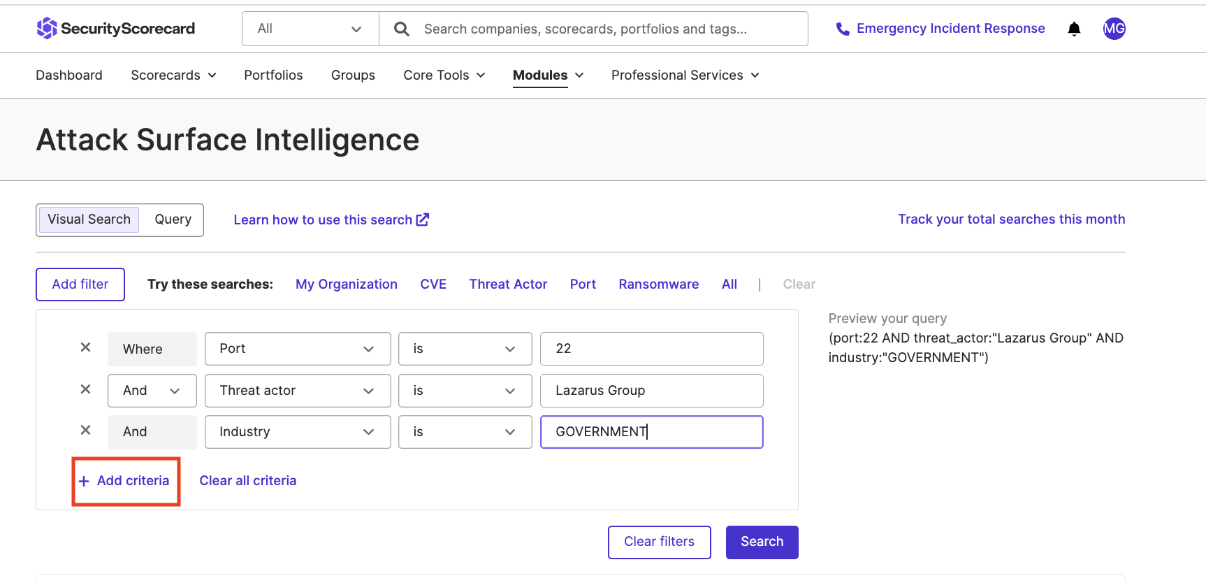Try the CVE sample search
This screenshot has height=583, width=1206.
(433, 285)
